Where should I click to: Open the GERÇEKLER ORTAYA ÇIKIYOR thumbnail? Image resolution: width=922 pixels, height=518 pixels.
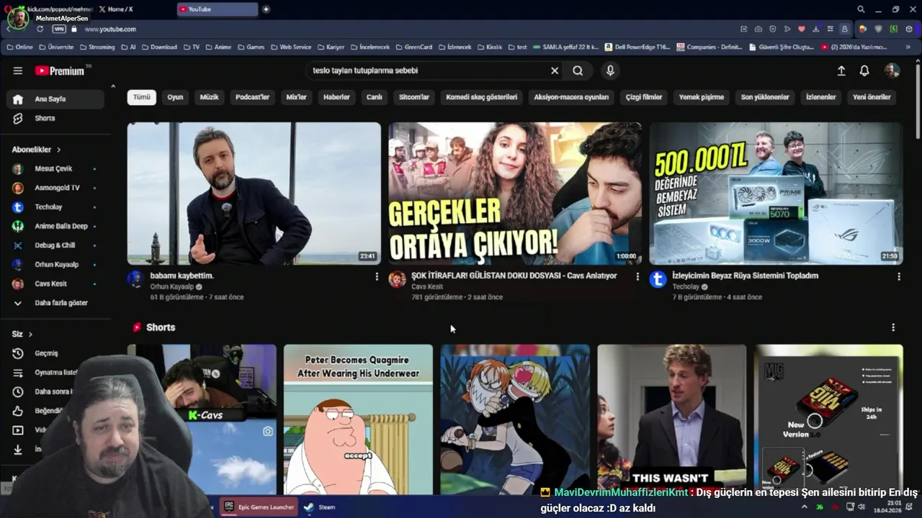click(515, 194)
